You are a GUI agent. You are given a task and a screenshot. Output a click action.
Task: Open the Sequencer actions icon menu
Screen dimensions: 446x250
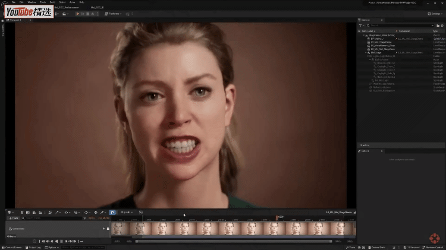click(x=50, y=213)
